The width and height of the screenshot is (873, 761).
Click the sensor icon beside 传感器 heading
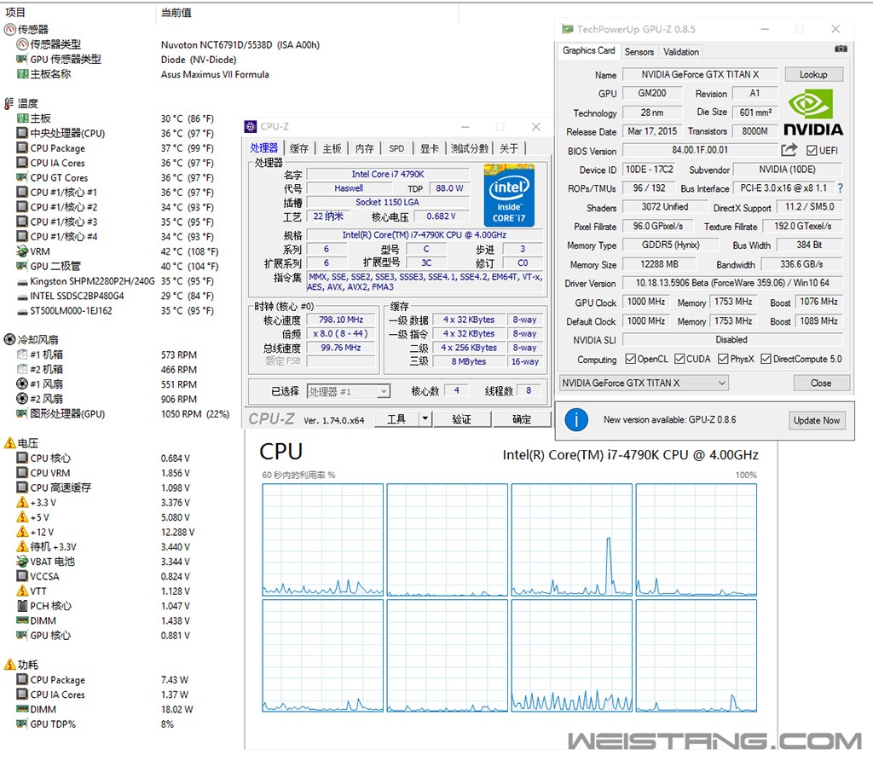pyautogui.click(x=9, y=30)
